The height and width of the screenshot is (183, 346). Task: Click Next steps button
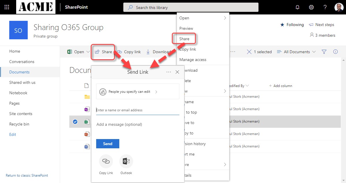[x=321, y=25]
